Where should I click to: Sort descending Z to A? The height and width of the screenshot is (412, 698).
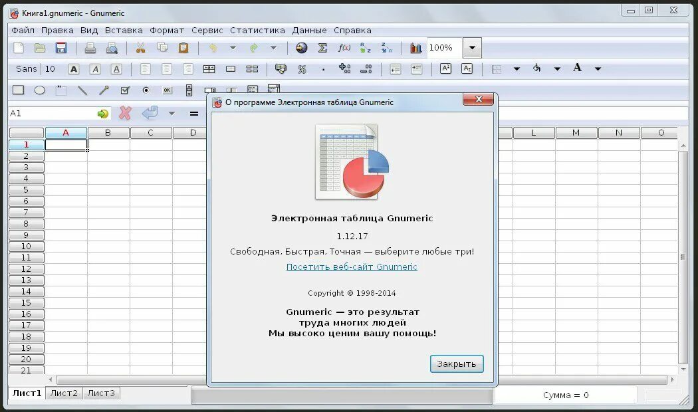(x=387, y=48)
